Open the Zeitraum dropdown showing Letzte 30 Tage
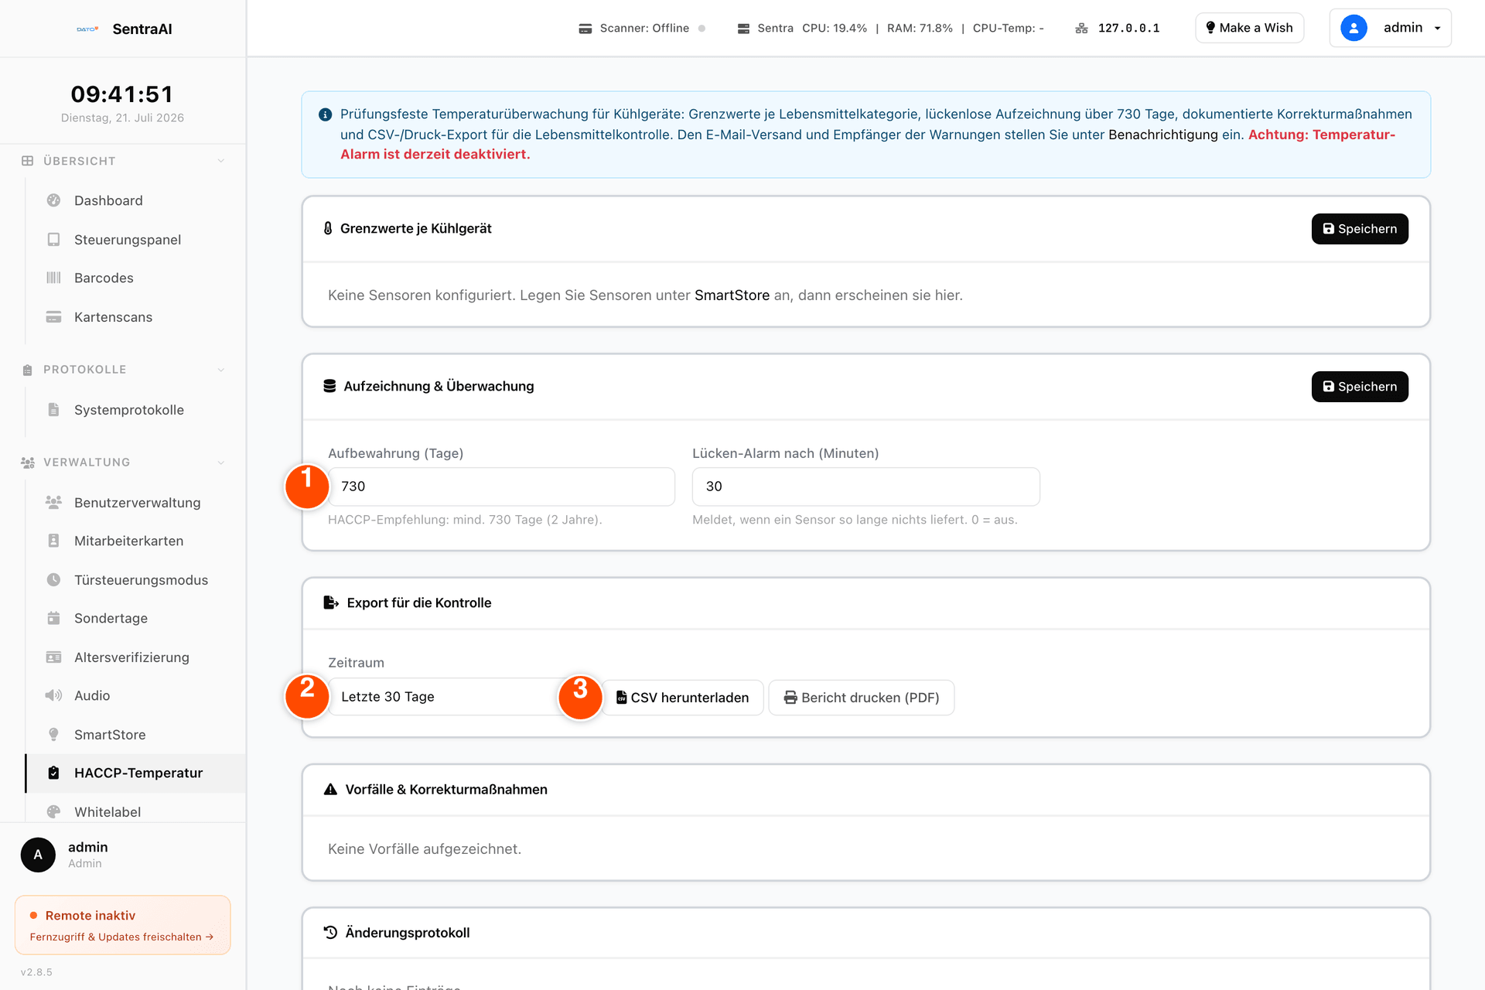1485x990 pixels. [x=445, y=697]
